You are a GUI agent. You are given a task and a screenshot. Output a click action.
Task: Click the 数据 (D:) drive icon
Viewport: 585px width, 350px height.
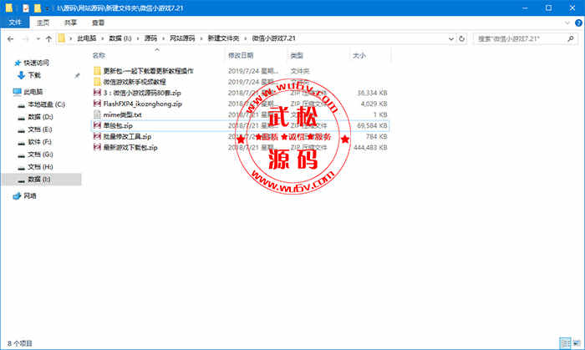point(22,118)
